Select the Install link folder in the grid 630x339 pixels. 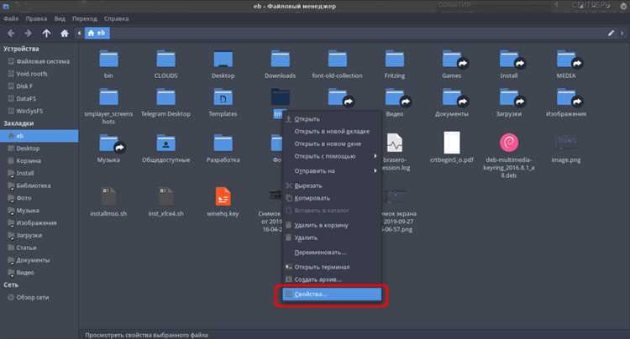pyautogui.click(x=509, y=64)
